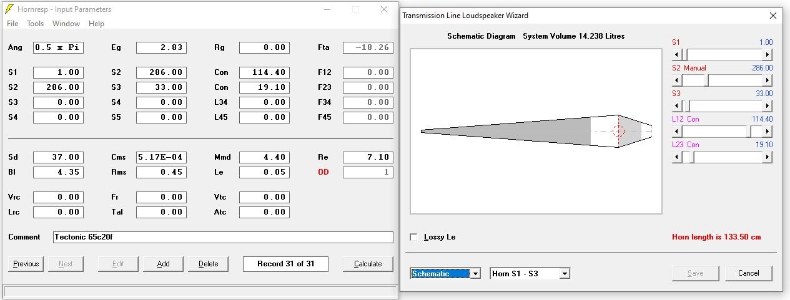Screen dimensions: 790x300
Task: Click the Cms field showing 5.17E-04
Action: point(161,157)
